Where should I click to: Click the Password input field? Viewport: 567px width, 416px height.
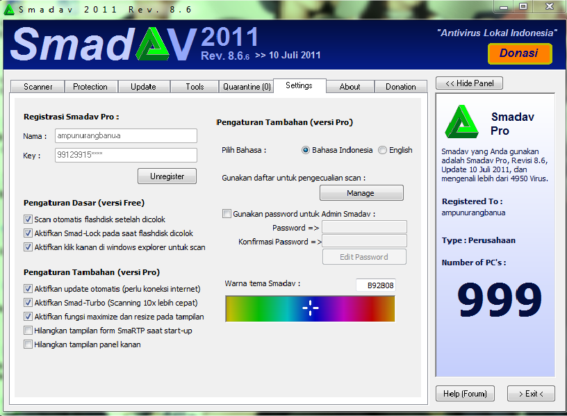pyautogui.click(x=364, y=227)
